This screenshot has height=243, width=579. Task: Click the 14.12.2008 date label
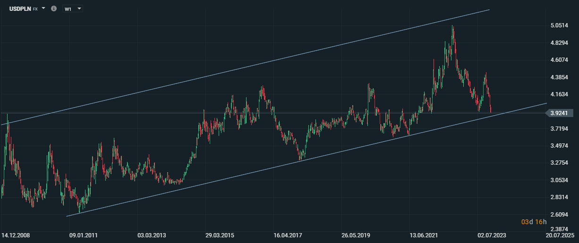[16, 235]
